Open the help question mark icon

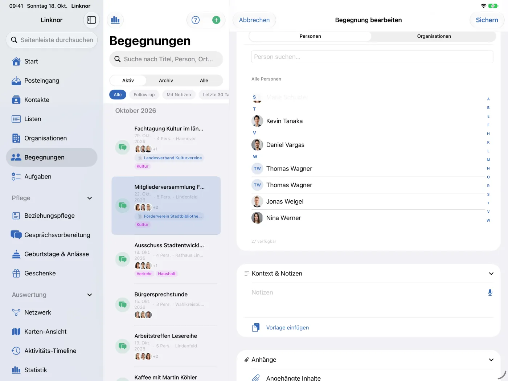point(196,20)
